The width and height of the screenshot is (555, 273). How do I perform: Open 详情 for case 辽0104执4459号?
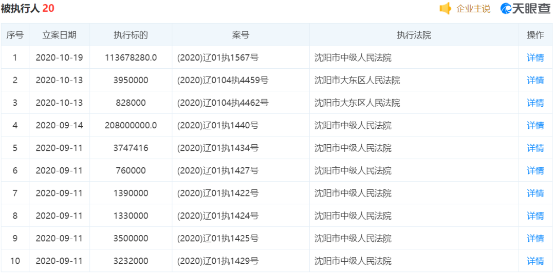tap(535, 80)
